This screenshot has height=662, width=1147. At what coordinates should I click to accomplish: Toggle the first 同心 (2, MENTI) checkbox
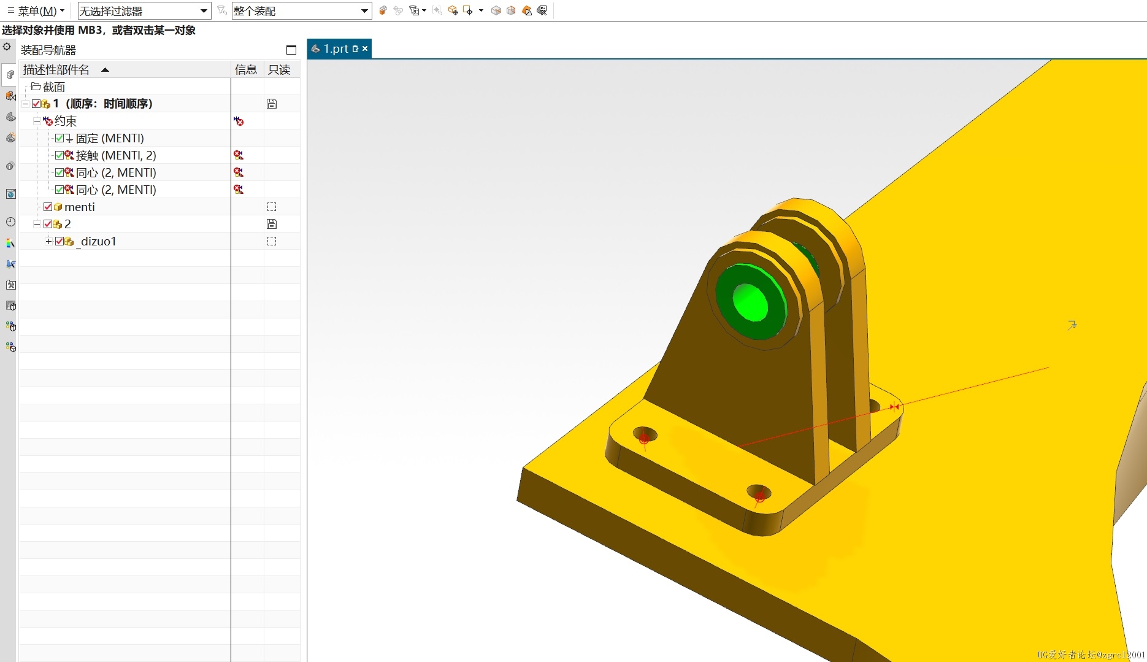coord(59,172)
